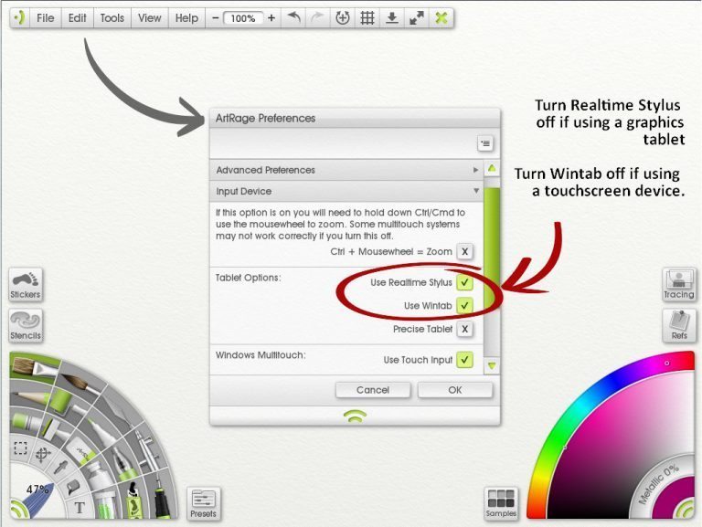Open the tool Presets panel

pyautogui.click(x=203, y=504)
